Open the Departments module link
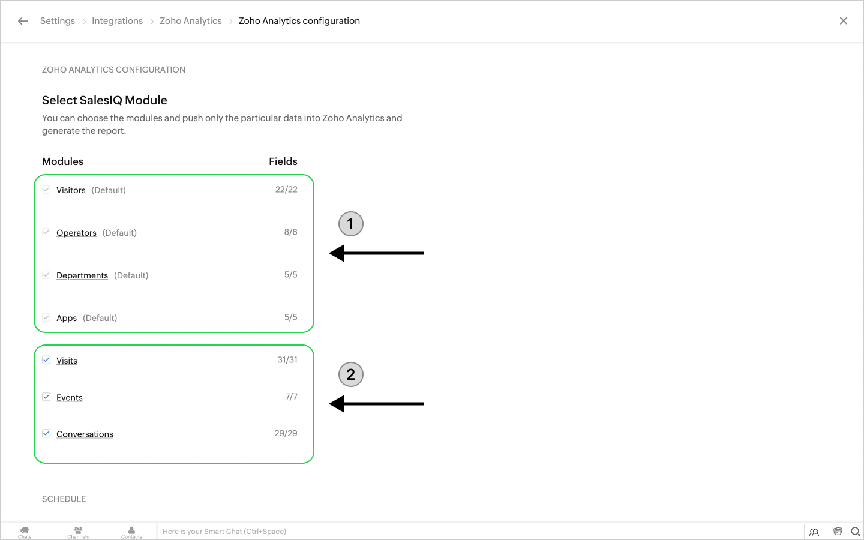The width and height of the screenshot is (864, 540). [82, 275]
